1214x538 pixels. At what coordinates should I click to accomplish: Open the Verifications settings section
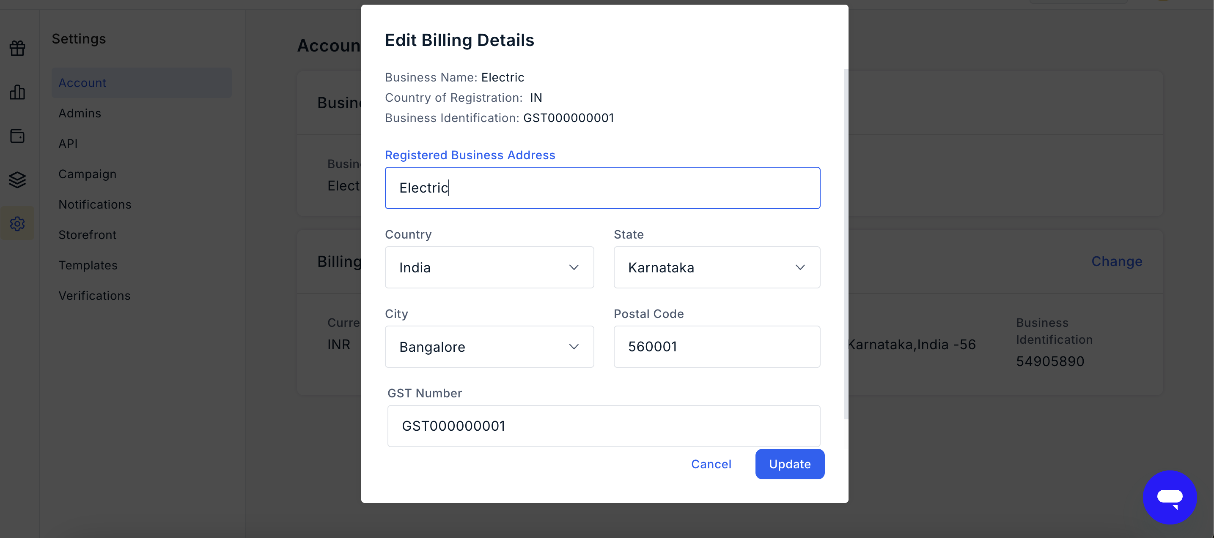94,296
